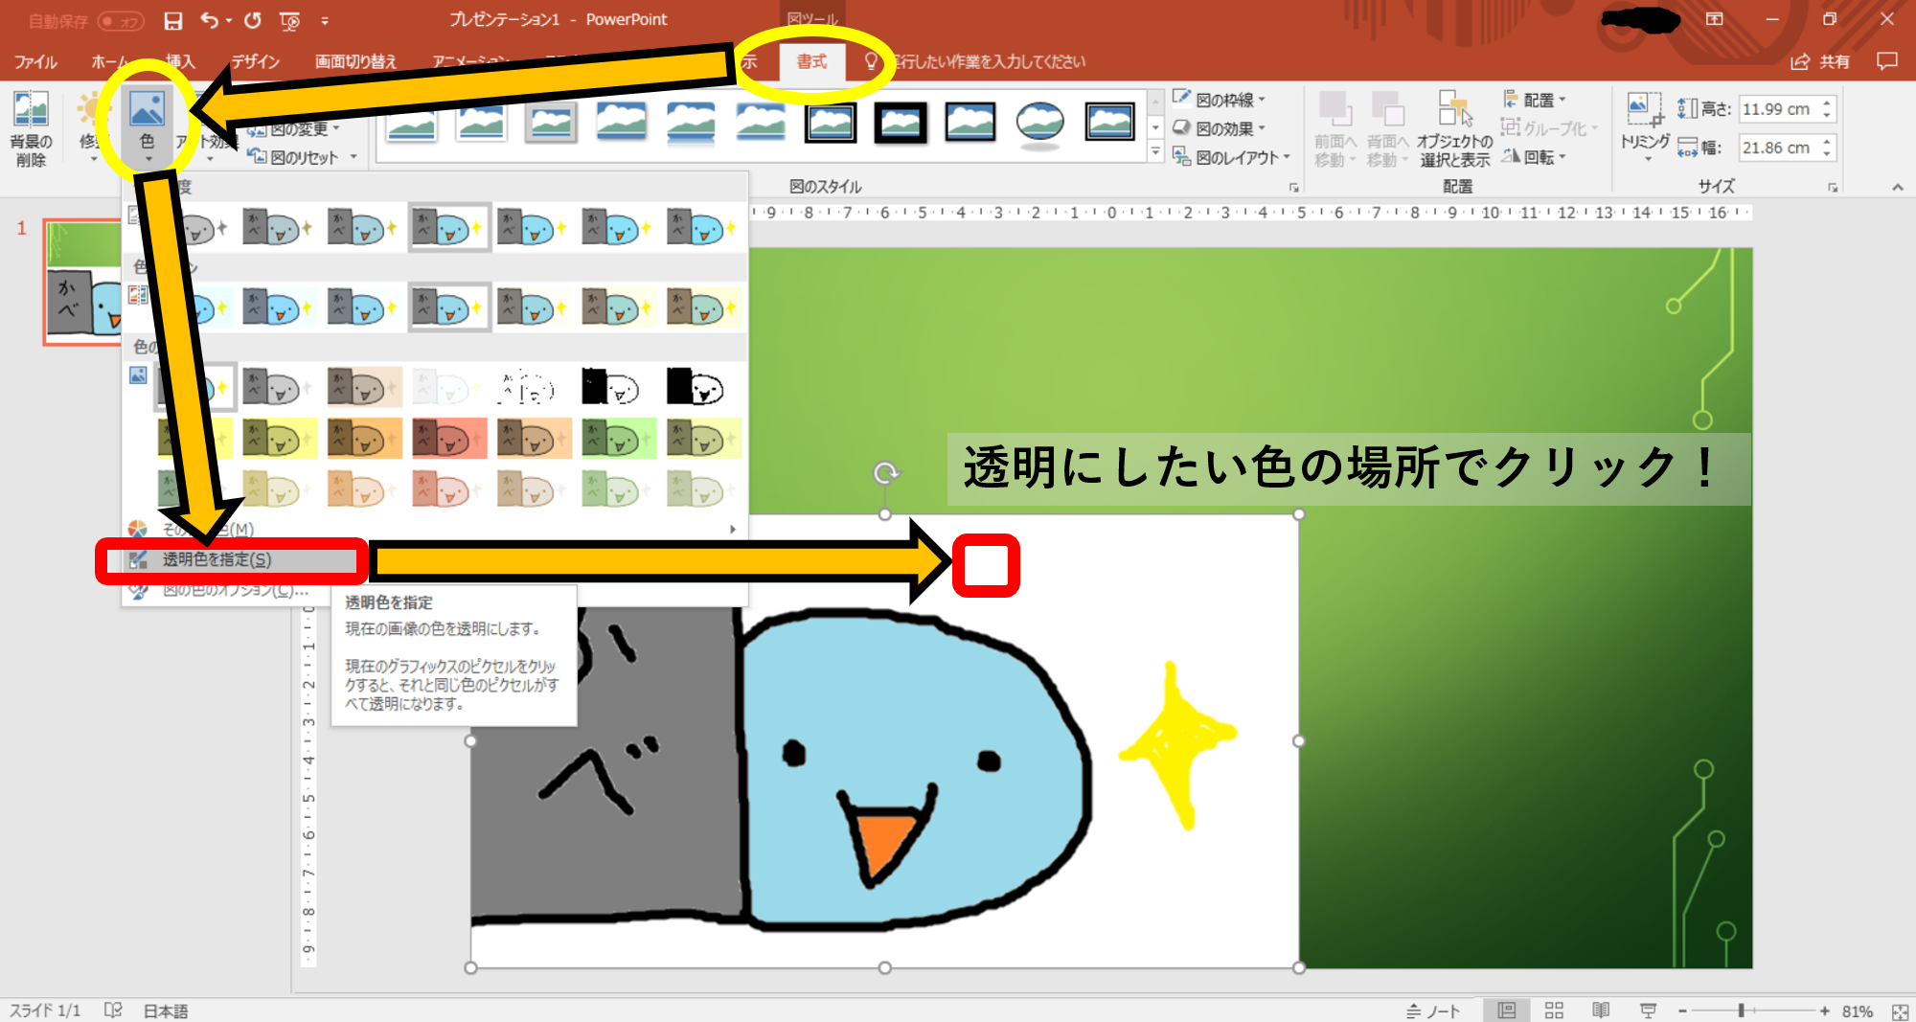Image resolution: width=1916 pixels, height=1022 pixels.
Task: Click ribbon display options icon in title bar
Action: (1715, 19)
